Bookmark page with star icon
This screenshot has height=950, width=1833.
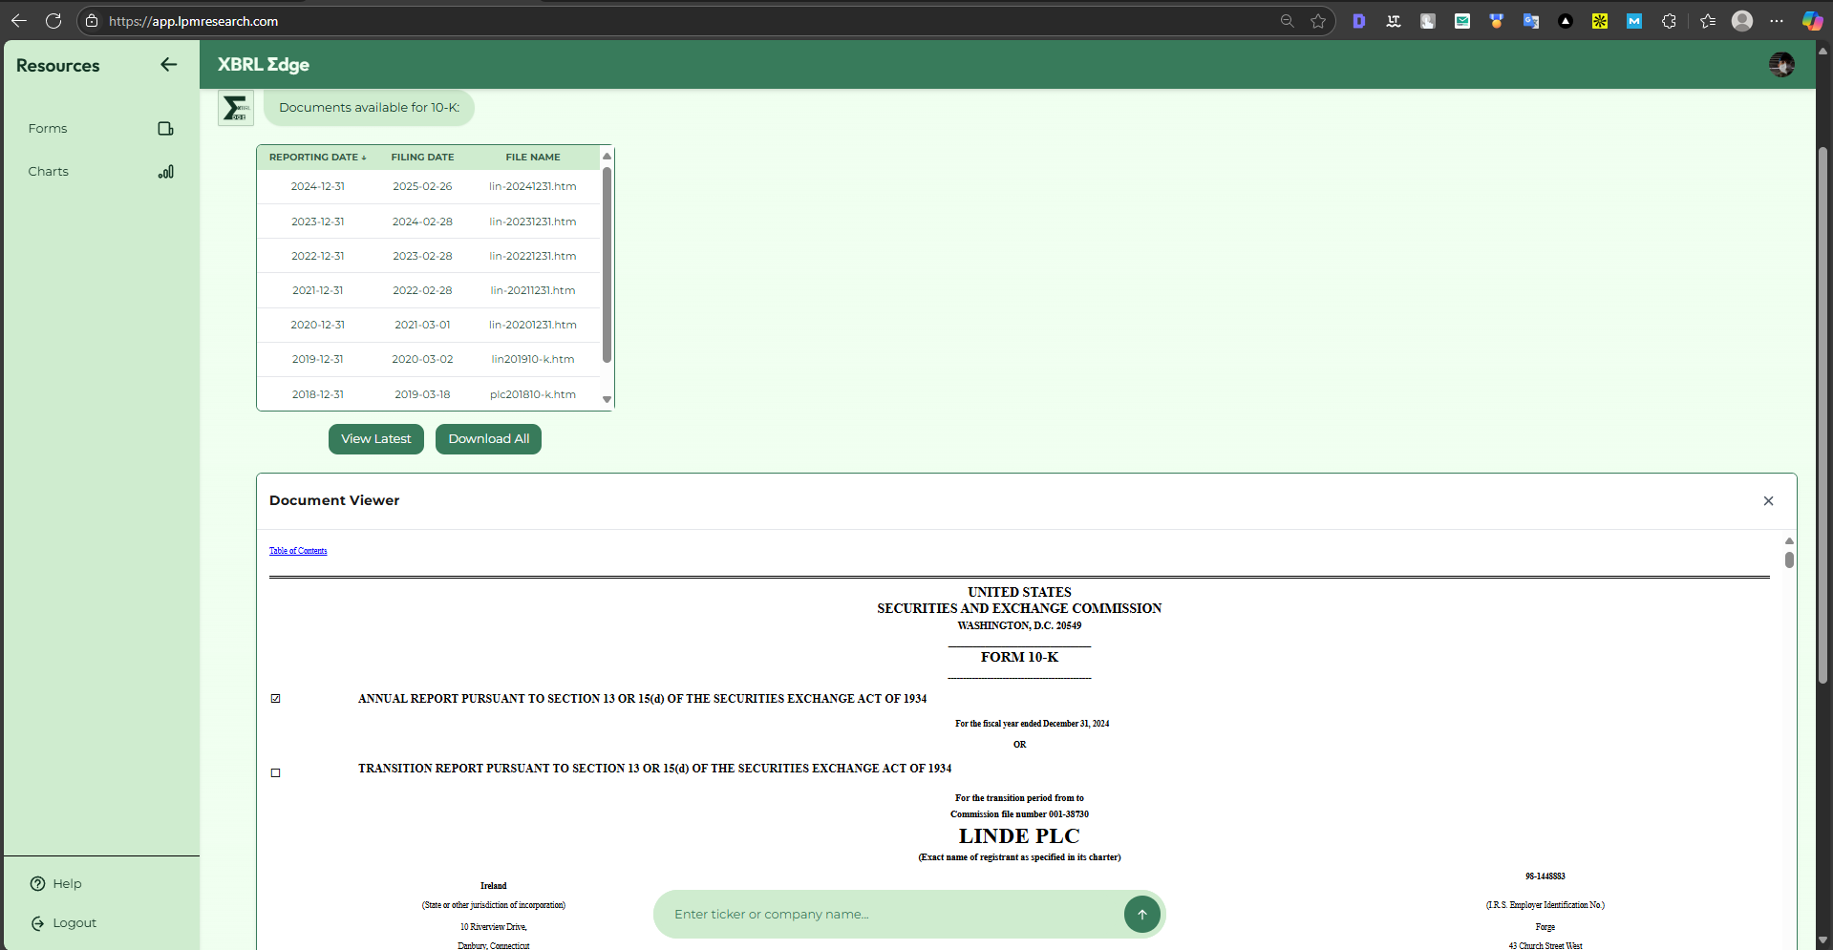click(1318, 21)
